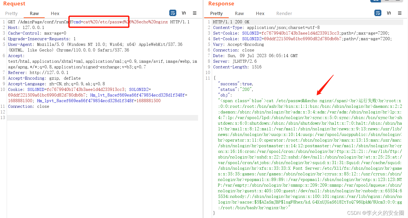This screenshot has height=218, width=408.
Task: Open the hamburger options menu in Response panel
Action: click(400, 13)
